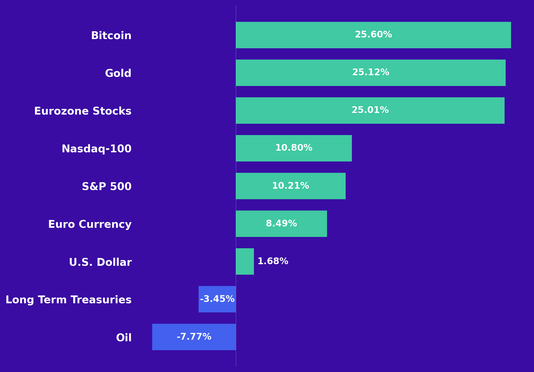Select the Euro Currency axis label
534x372 pixels.
90,224
